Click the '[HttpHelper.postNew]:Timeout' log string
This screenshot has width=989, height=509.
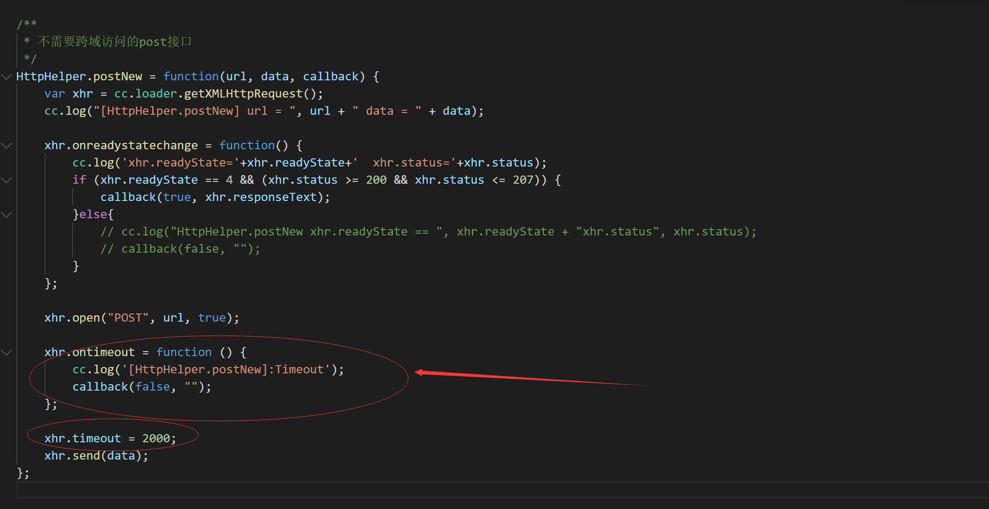226,370
